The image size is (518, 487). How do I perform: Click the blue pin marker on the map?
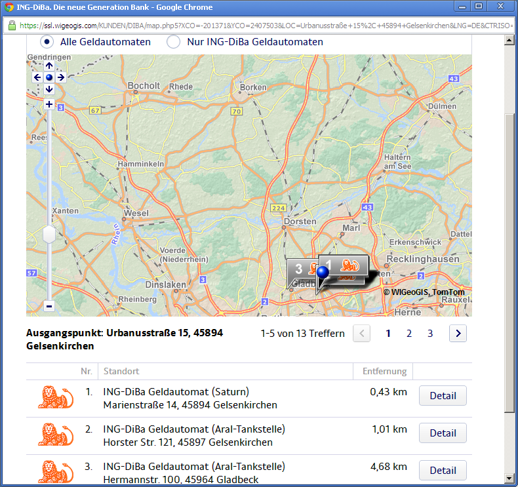[x=323, y=272]
